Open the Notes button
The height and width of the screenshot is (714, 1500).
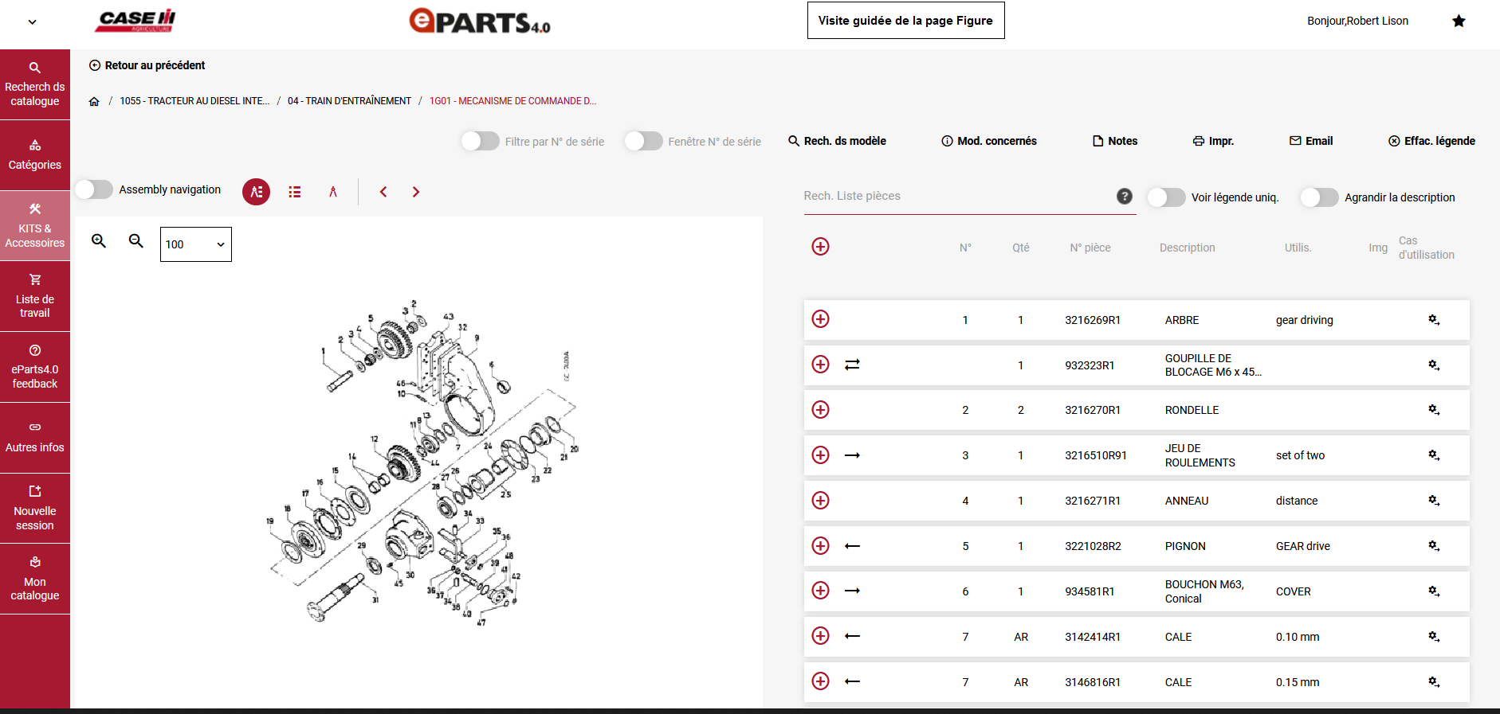pyautogui.click(x=1115, y=141)
